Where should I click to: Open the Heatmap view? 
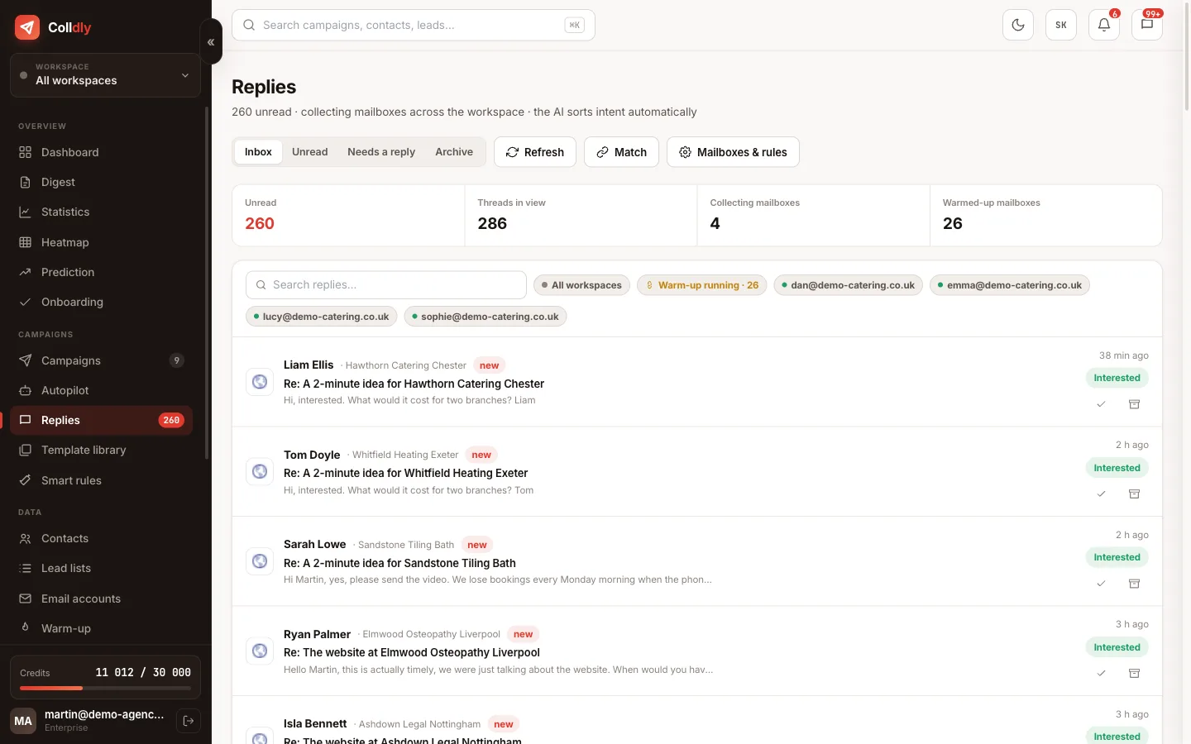pos(101,242)
